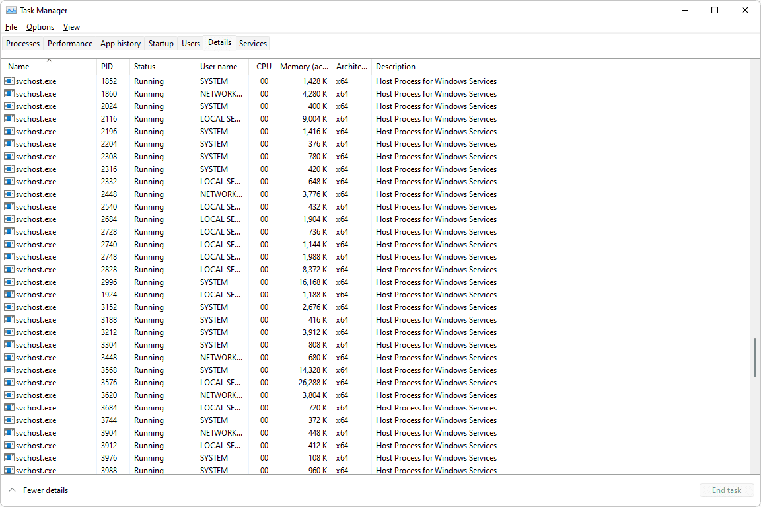The height and width of the screenshot is (507, 761).
Task: Select the memory value 9,004 K
Action: (314, 119)
